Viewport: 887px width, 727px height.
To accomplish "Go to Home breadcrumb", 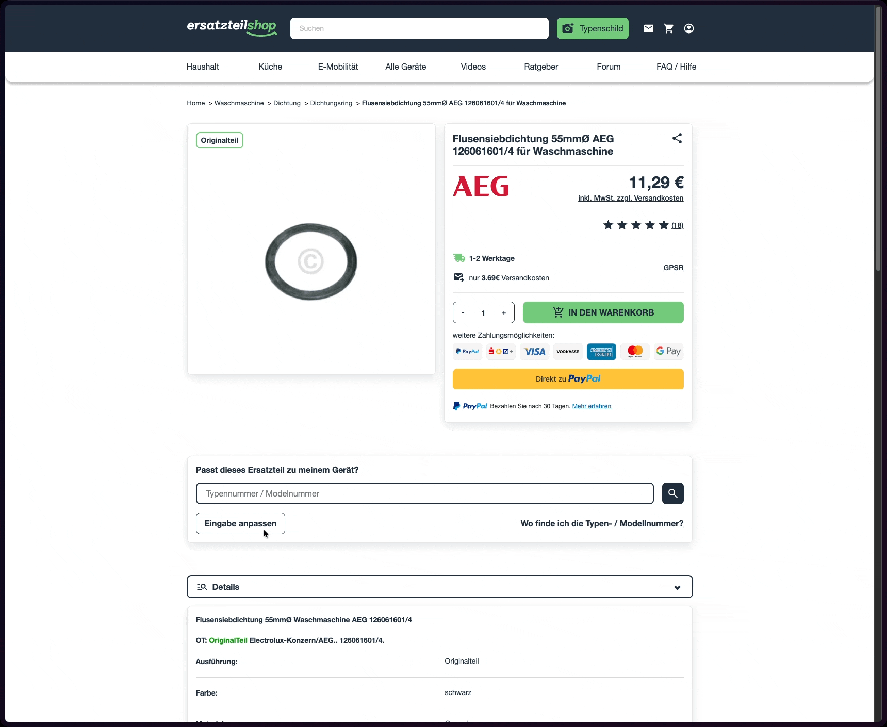I will [x=196, y=103].
